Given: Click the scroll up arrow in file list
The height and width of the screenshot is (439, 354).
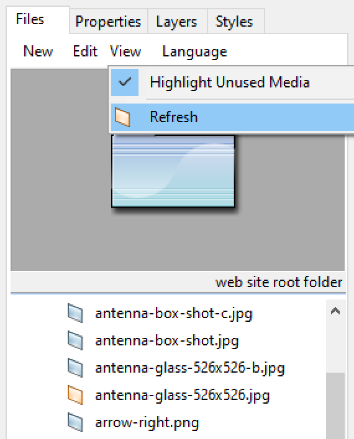Looking at the screenshot, I should [335, 311].
